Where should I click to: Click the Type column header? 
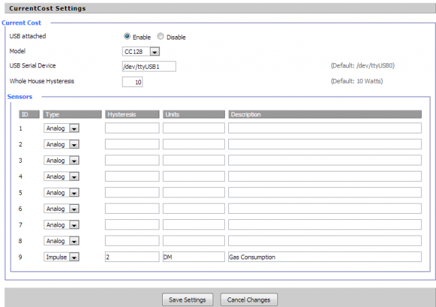72,114
